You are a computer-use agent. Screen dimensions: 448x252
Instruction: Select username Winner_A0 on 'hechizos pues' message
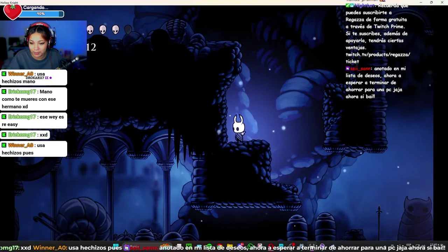21,145
